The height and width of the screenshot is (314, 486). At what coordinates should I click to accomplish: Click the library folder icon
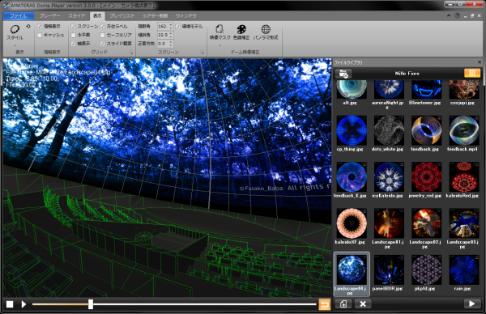343,74
